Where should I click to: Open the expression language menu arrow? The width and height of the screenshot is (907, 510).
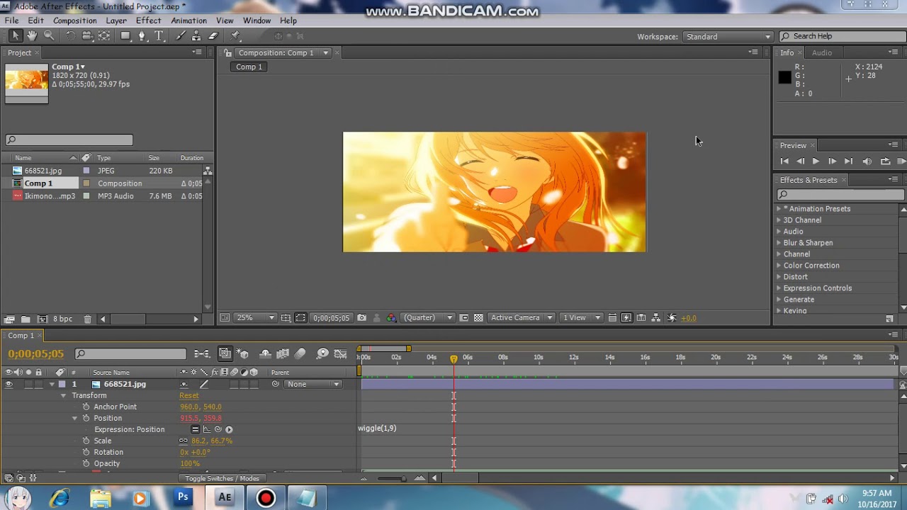[229, 429]
